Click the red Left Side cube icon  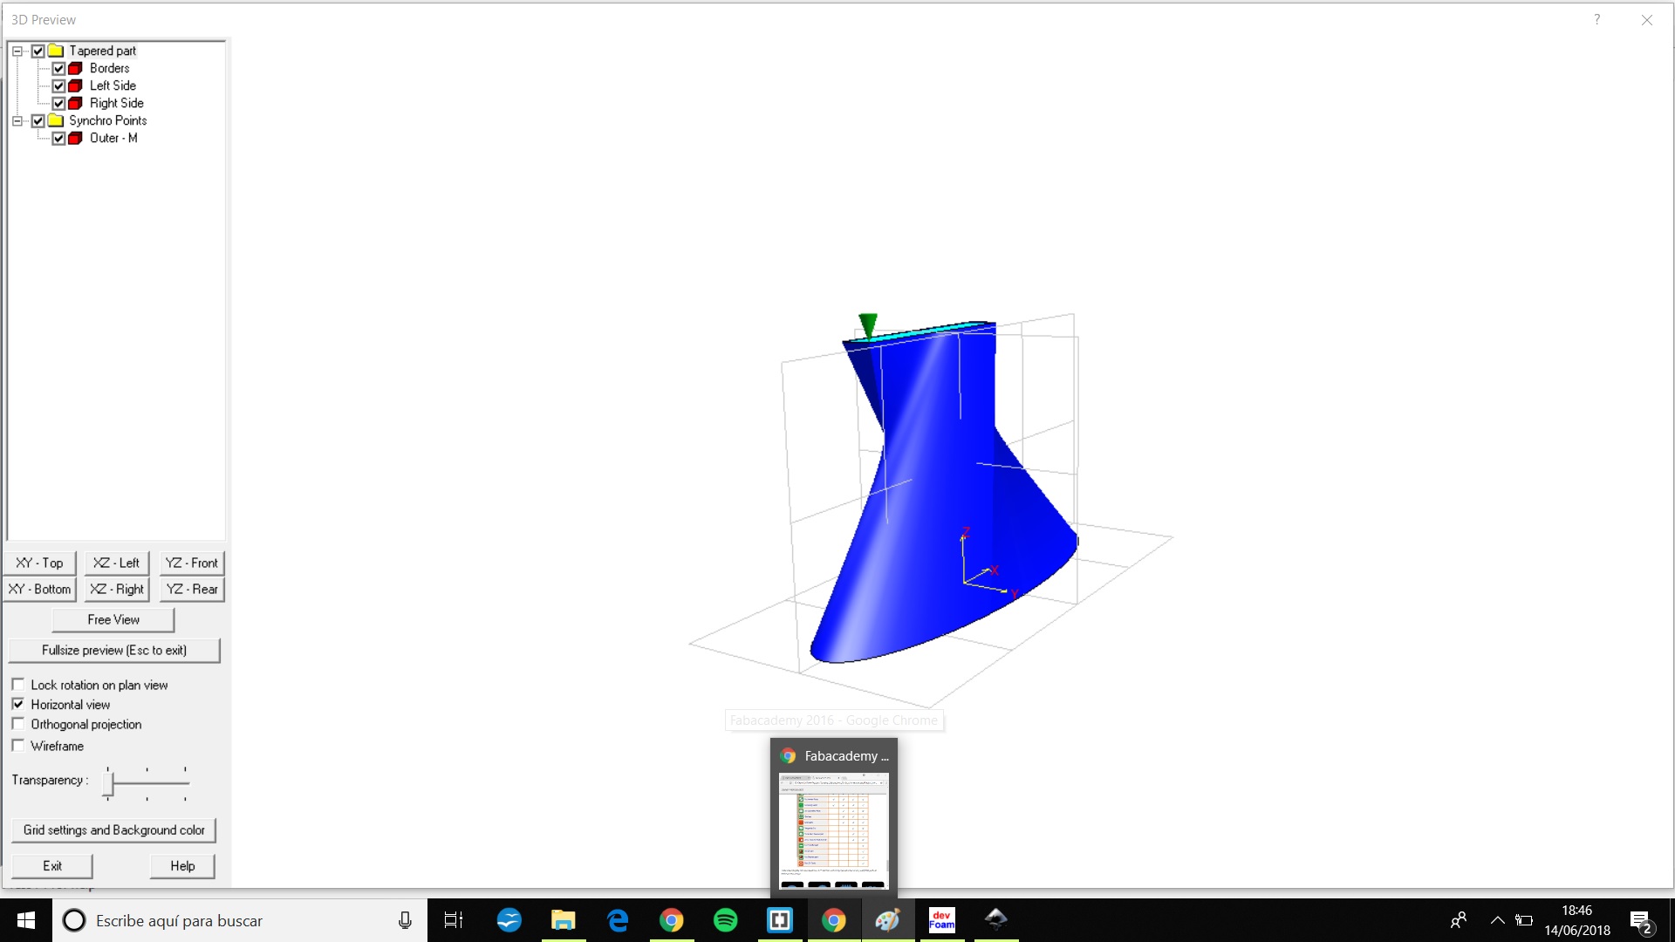pos(76,85)
